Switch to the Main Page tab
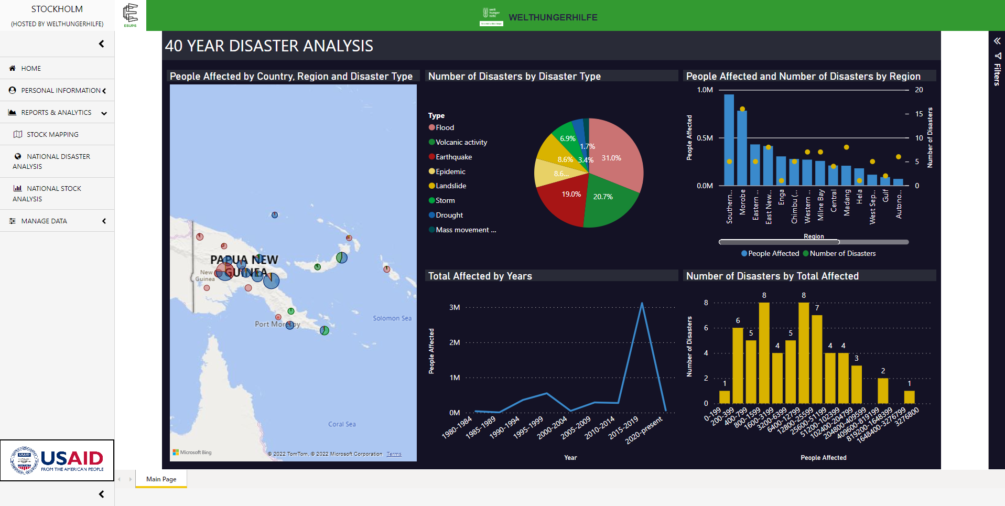The image size is (1005, 506). pyautogui.click(x=160, y=479)
